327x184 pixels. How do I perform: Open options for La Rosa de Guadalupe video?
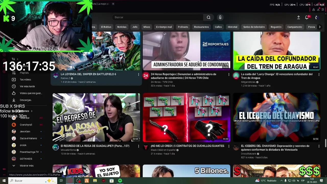click(x=138, y=146)
